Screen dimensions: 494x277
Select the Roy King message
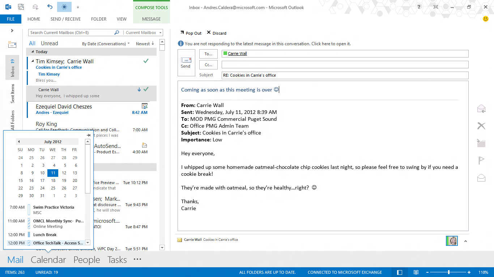[x=91, y=129]
